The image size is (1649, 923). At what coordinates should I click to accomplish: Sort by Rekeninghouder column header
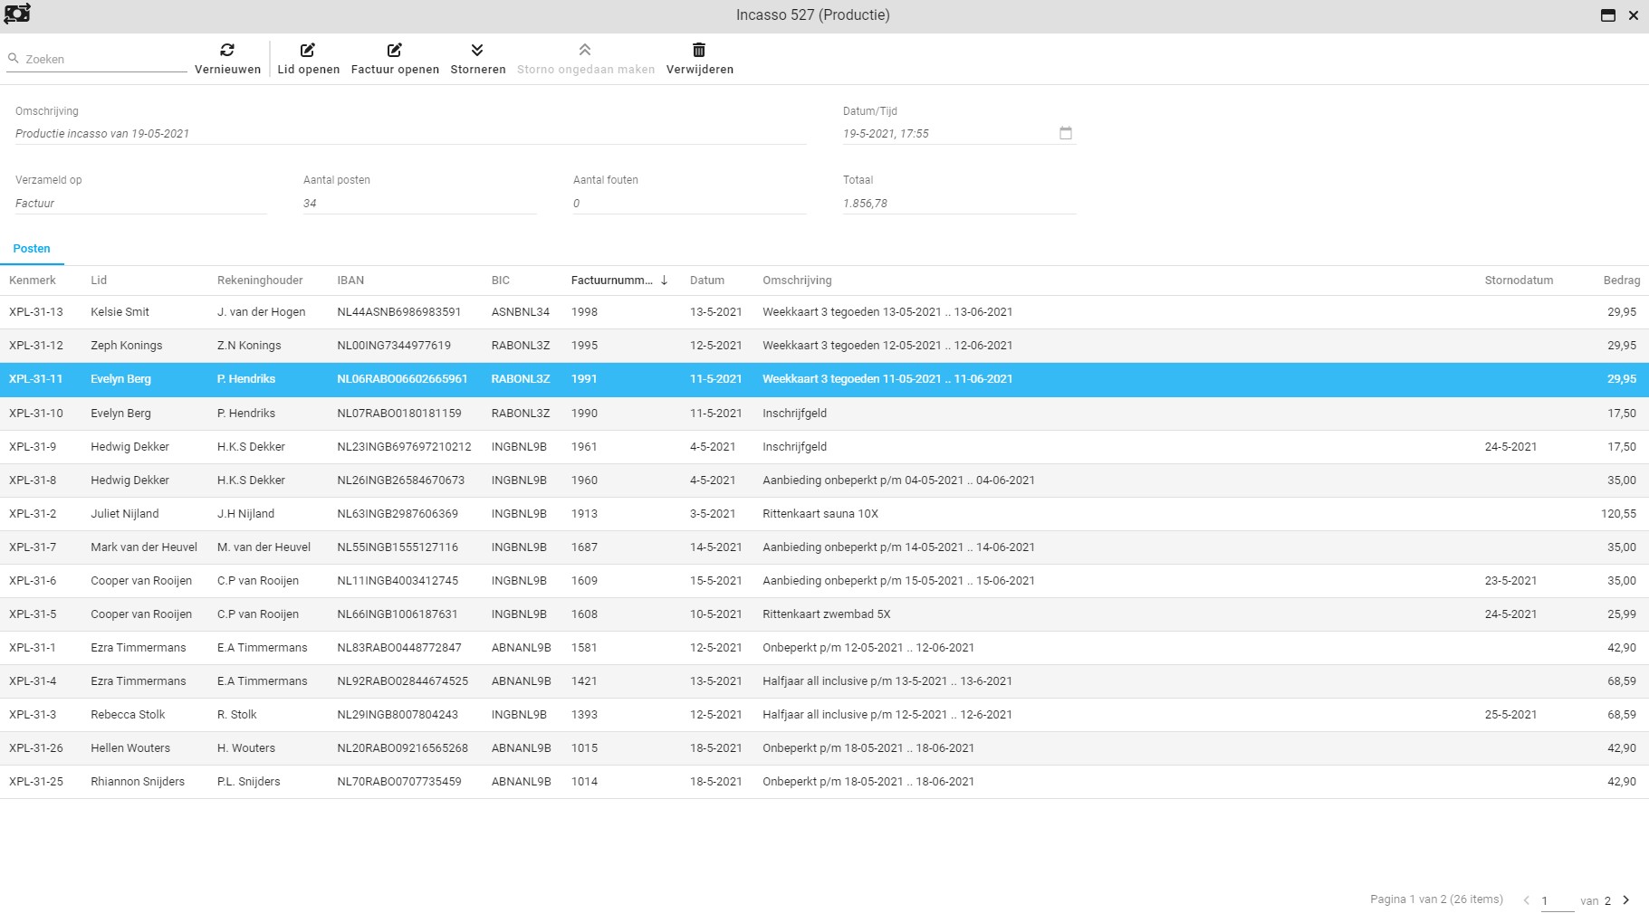[x=260, y=281]
